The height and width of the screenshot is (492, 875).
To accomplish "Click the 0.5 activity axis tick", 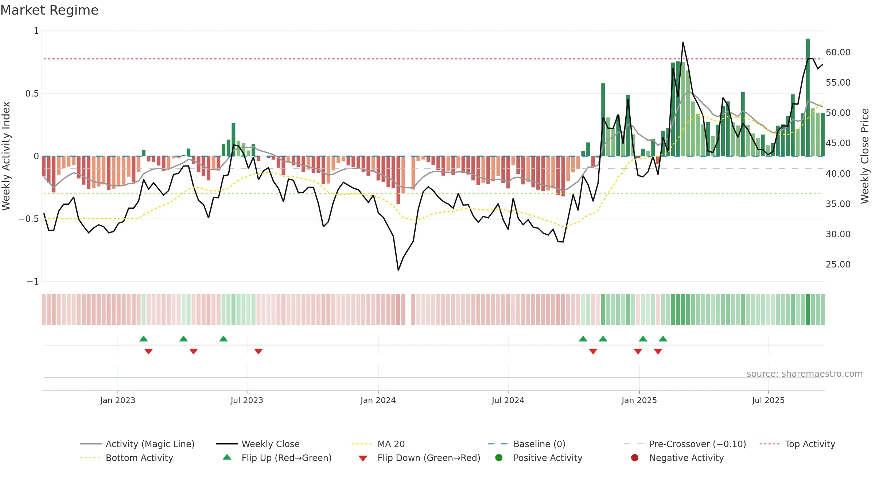I will pos(32,94).
